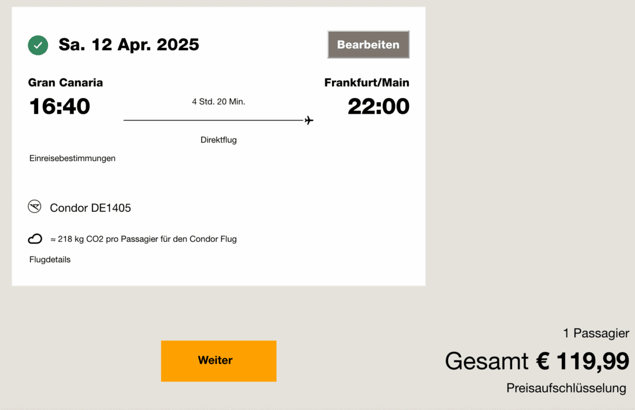This screenshot has width=635, height=410.
Task: Click the airplane icon on the route line
Action: [309, 120]
